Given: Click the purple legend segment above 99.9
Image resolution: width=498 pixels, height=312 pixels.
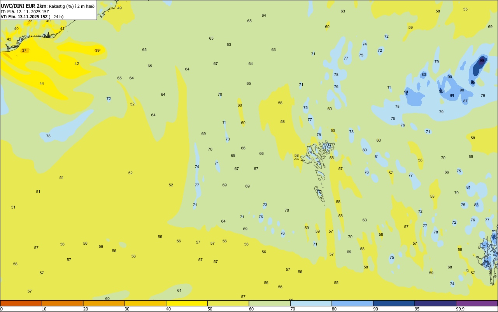Looking at the screenshot, I should tap(477, 303).
